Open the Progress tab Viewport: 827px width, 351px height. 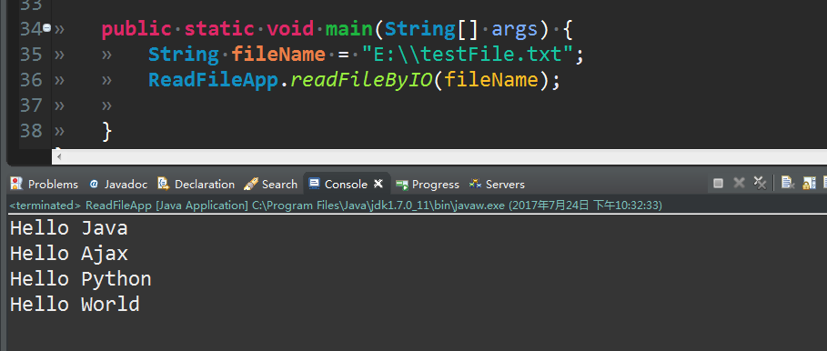point(428,184)
